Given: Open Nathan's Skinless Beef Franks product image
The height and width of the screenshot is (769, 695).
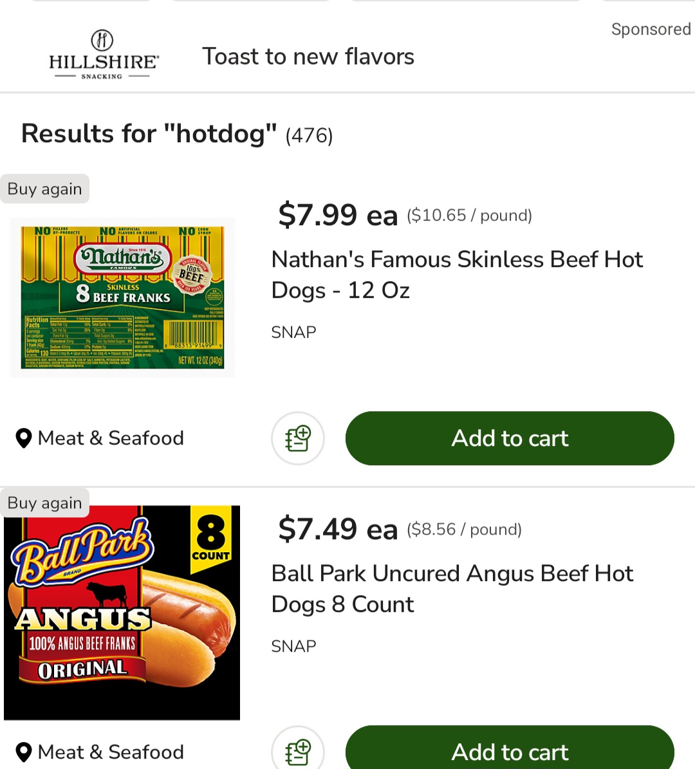Looking at the screenshot, I should [123, 297].
